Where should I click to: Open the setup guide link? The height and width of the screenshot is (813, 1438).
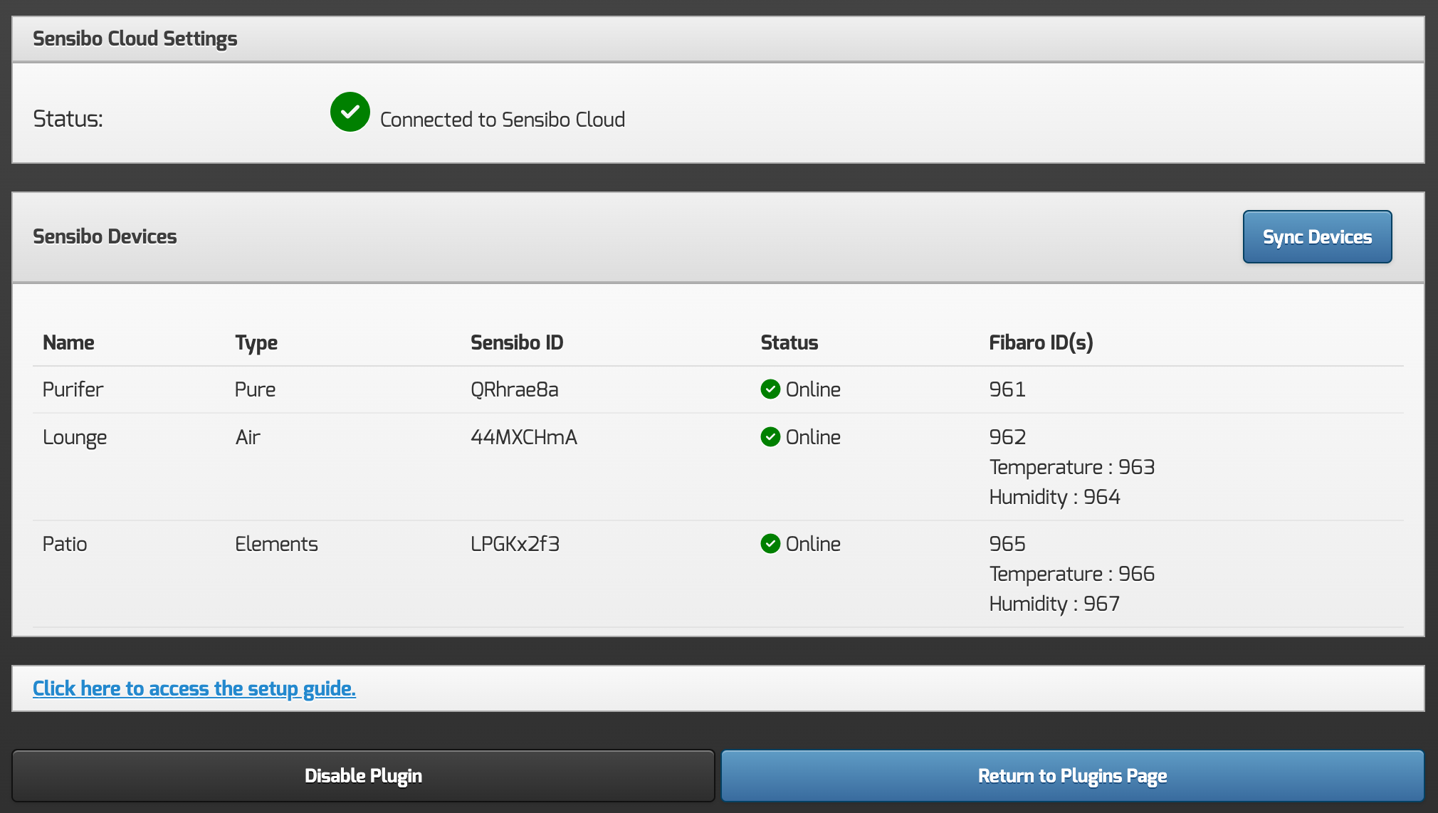click(194, 688)
